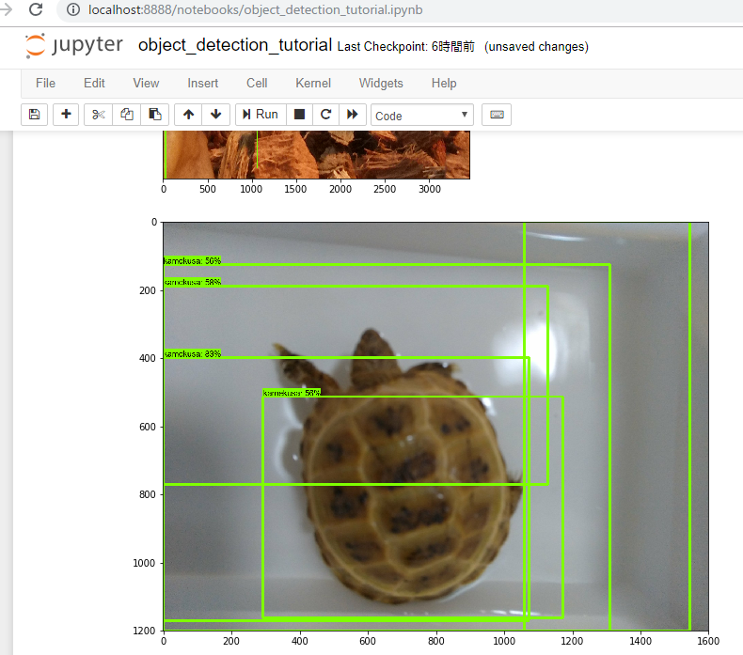Screen dimensions: 743x655
Task: Cut selected cells with the scissors icon
Action: click(x=99, y=115)
